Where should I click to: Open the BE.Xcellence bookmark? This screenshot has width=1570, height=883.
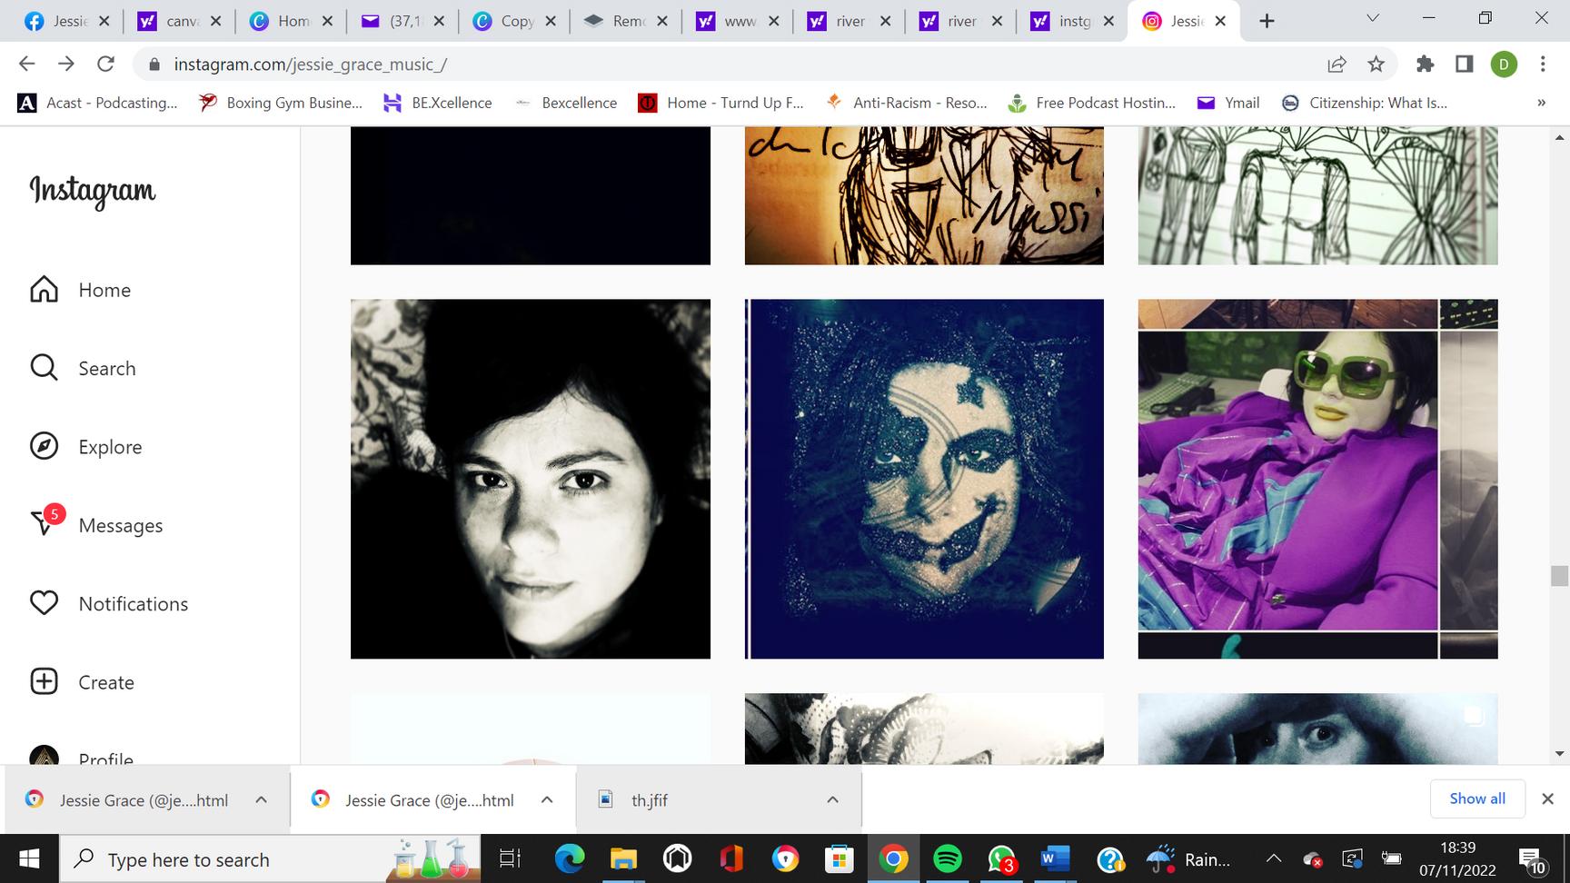(x=438, y=103)
